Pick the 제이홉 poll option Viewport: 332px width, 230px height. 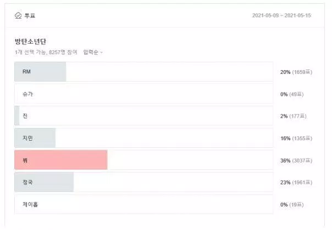coord(143,204)
